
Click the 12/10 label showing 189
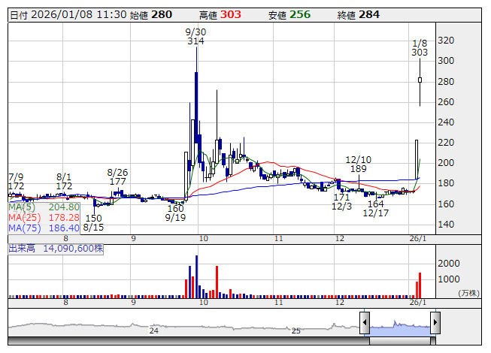(358, 164)
